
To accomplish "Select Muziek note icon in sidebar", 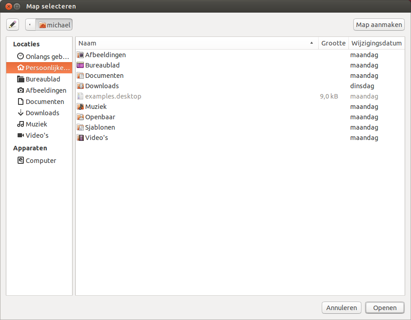I will [x=20, y=124].
